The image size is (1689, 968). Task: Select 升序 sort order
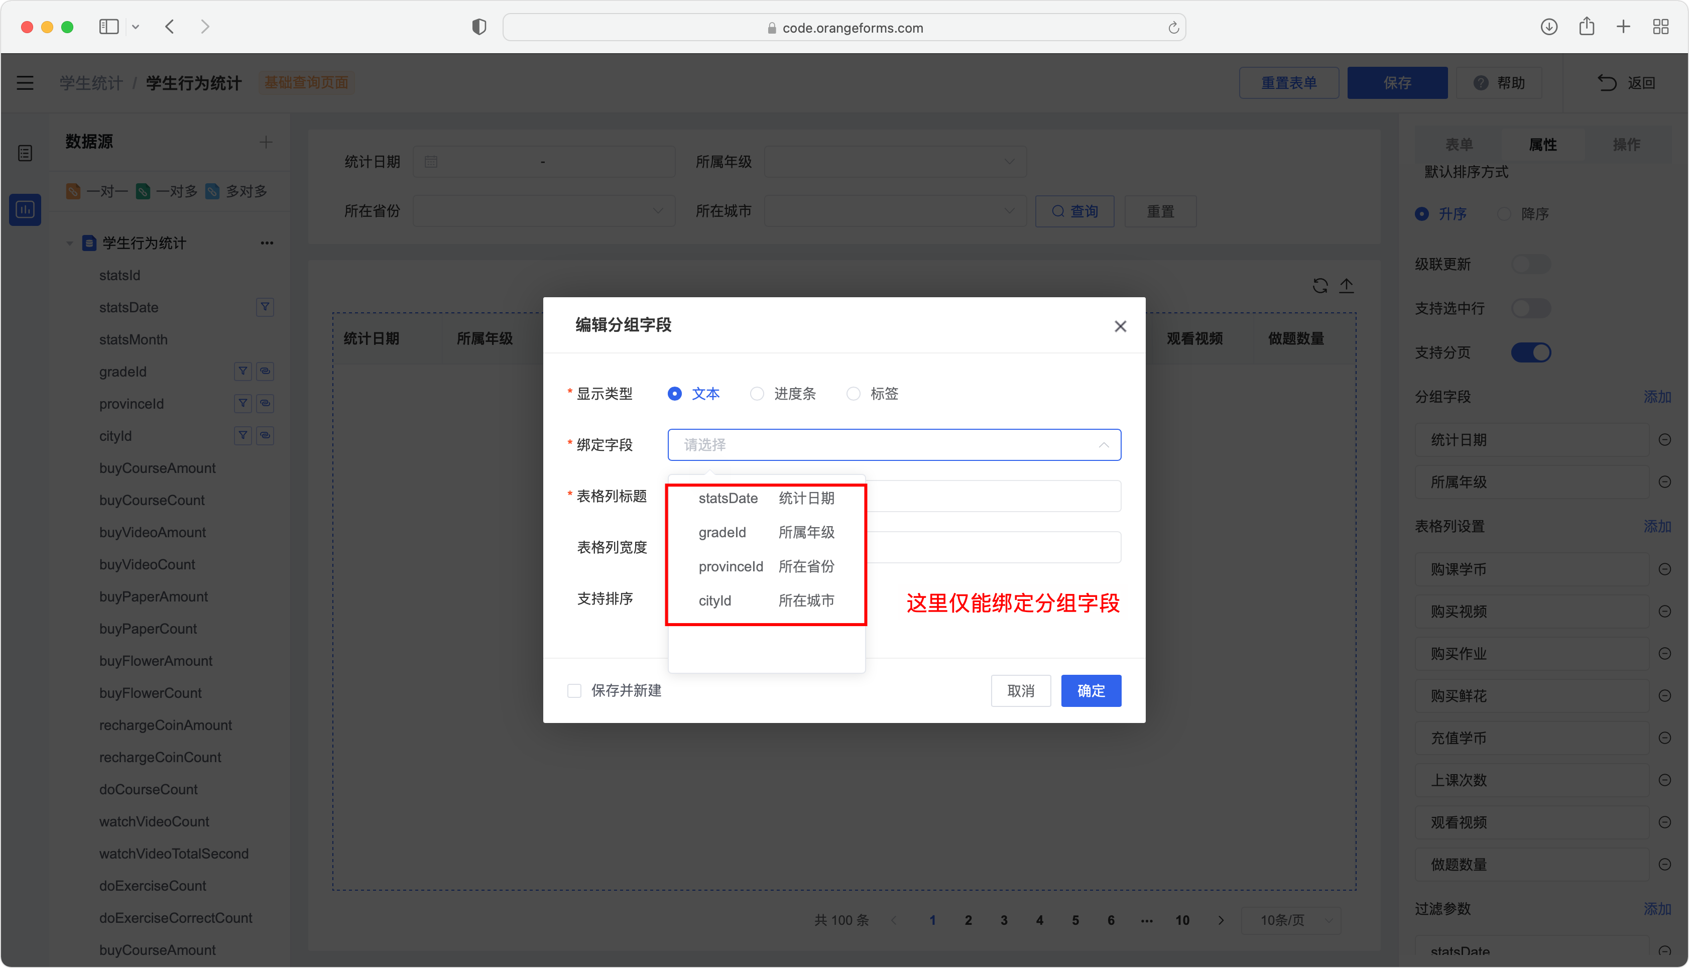click(x=1440, y=214)
